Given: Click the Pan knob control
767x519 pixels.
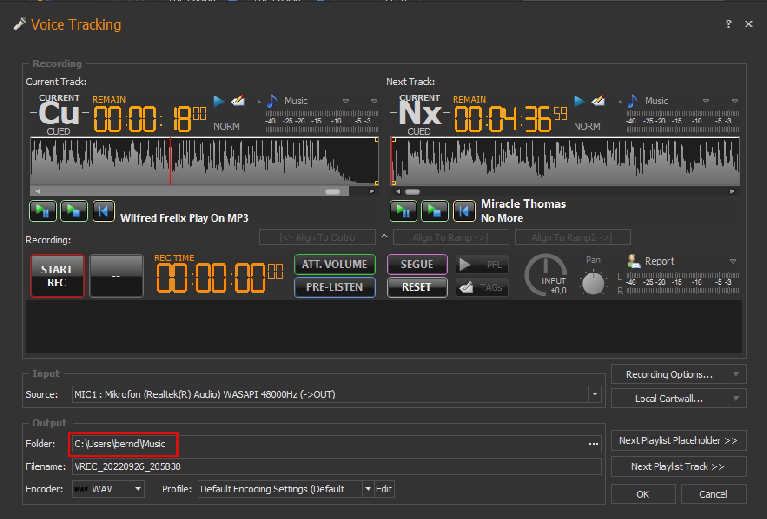Looking at the screenshot, I should pos(593,283).
